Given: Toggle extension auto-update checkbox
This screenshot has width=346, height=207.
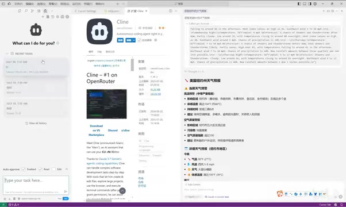Looking at the screenshot, I should click(x=139, y=40).
